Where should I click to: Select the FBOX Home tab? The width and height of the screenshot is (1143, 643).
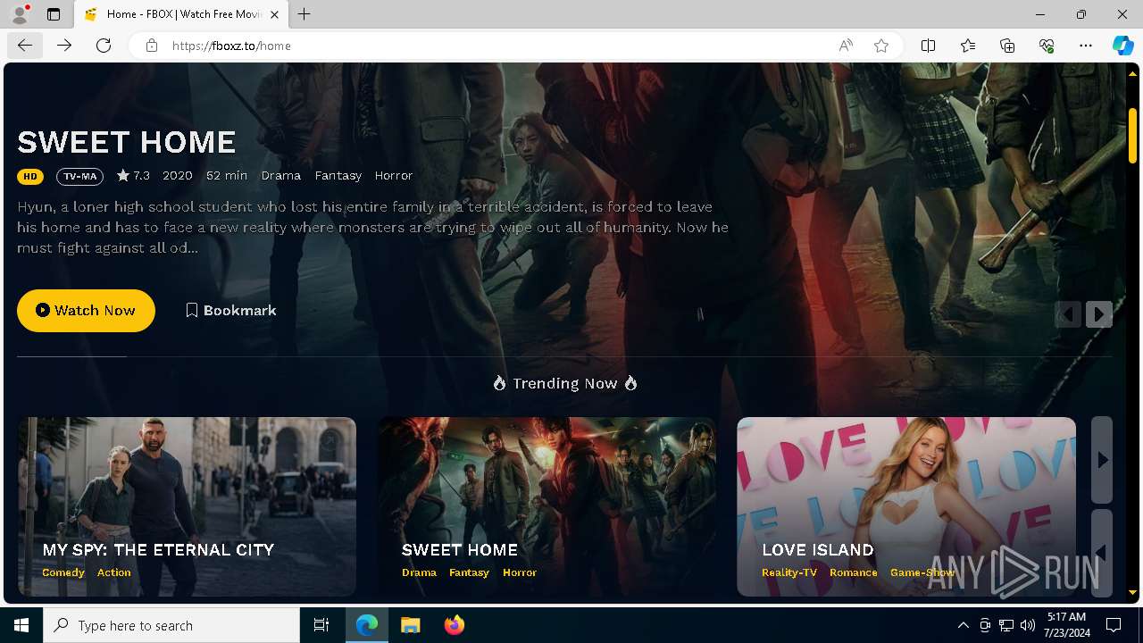click(x=183, y=14)
